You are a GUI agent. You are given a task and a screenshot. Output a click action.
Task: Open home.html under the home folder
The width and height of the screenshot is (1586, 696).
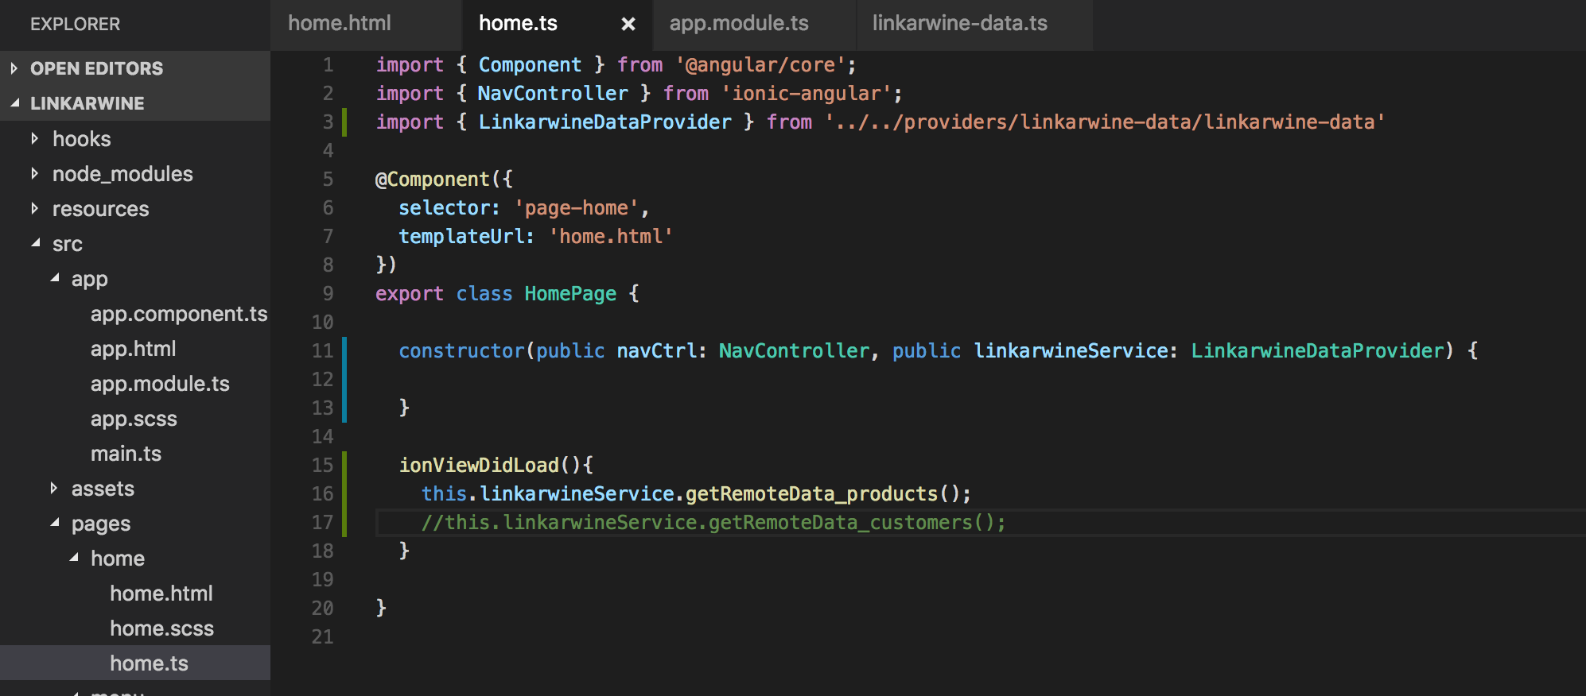point(161,594)
